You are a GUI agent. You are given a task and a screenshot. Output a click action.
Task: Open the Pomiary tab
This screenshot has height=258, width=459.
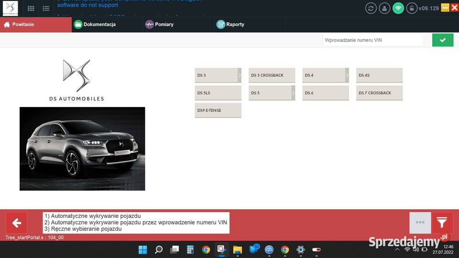[x=178, y=24]
